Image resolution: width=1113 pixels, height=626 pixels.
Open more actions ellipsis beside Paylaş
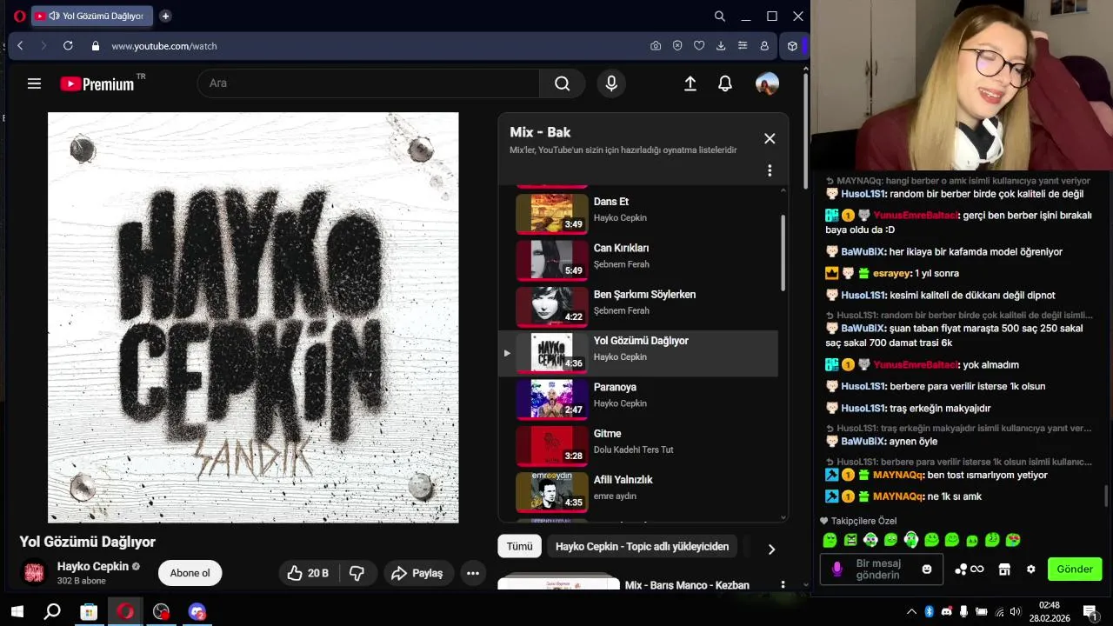tap(473, 573)
